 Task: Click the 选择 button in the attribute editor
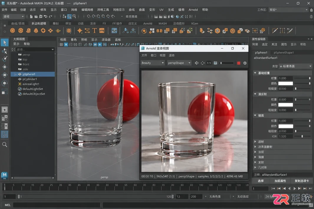click(x=261, y=181)
